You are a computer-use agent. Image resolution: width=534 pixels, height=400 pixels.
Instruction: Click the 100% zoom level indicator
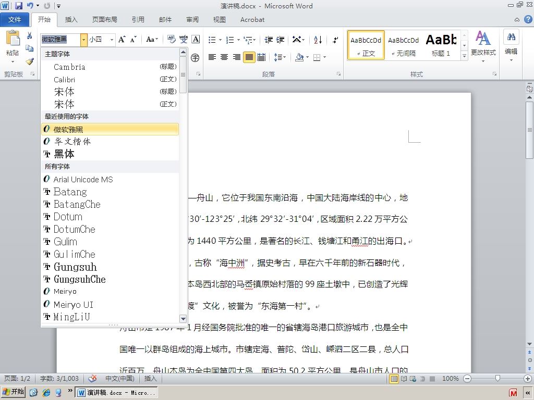[x=450, y=379]
